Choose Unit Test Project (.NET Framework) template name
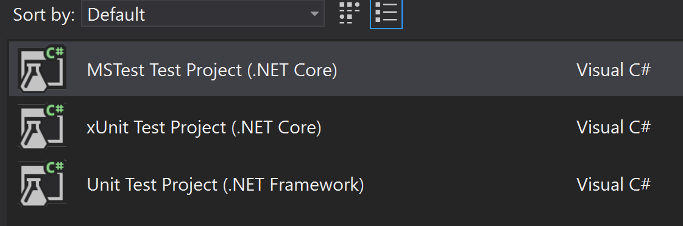The image size is (683, 226). (225, 185)
